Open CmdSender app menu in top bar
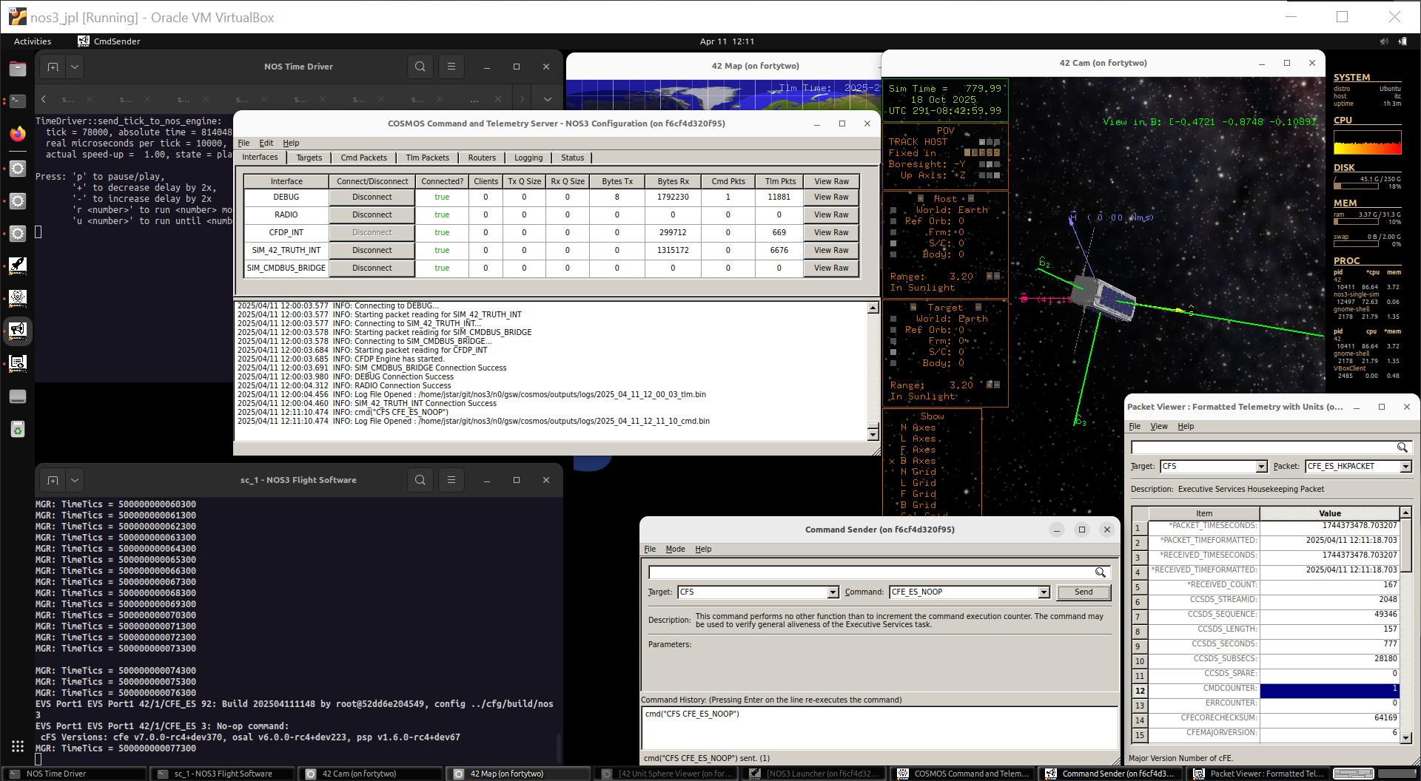Image resolution: width=1421 pixels, height=781 pixels. pyautogui.click(x=109, y=41)
